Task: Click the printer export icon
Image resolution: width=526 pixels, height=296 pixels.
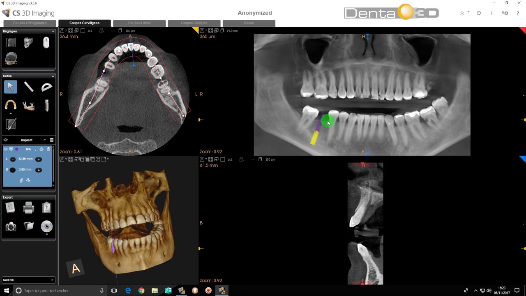Action: click(x=29, y=208)
